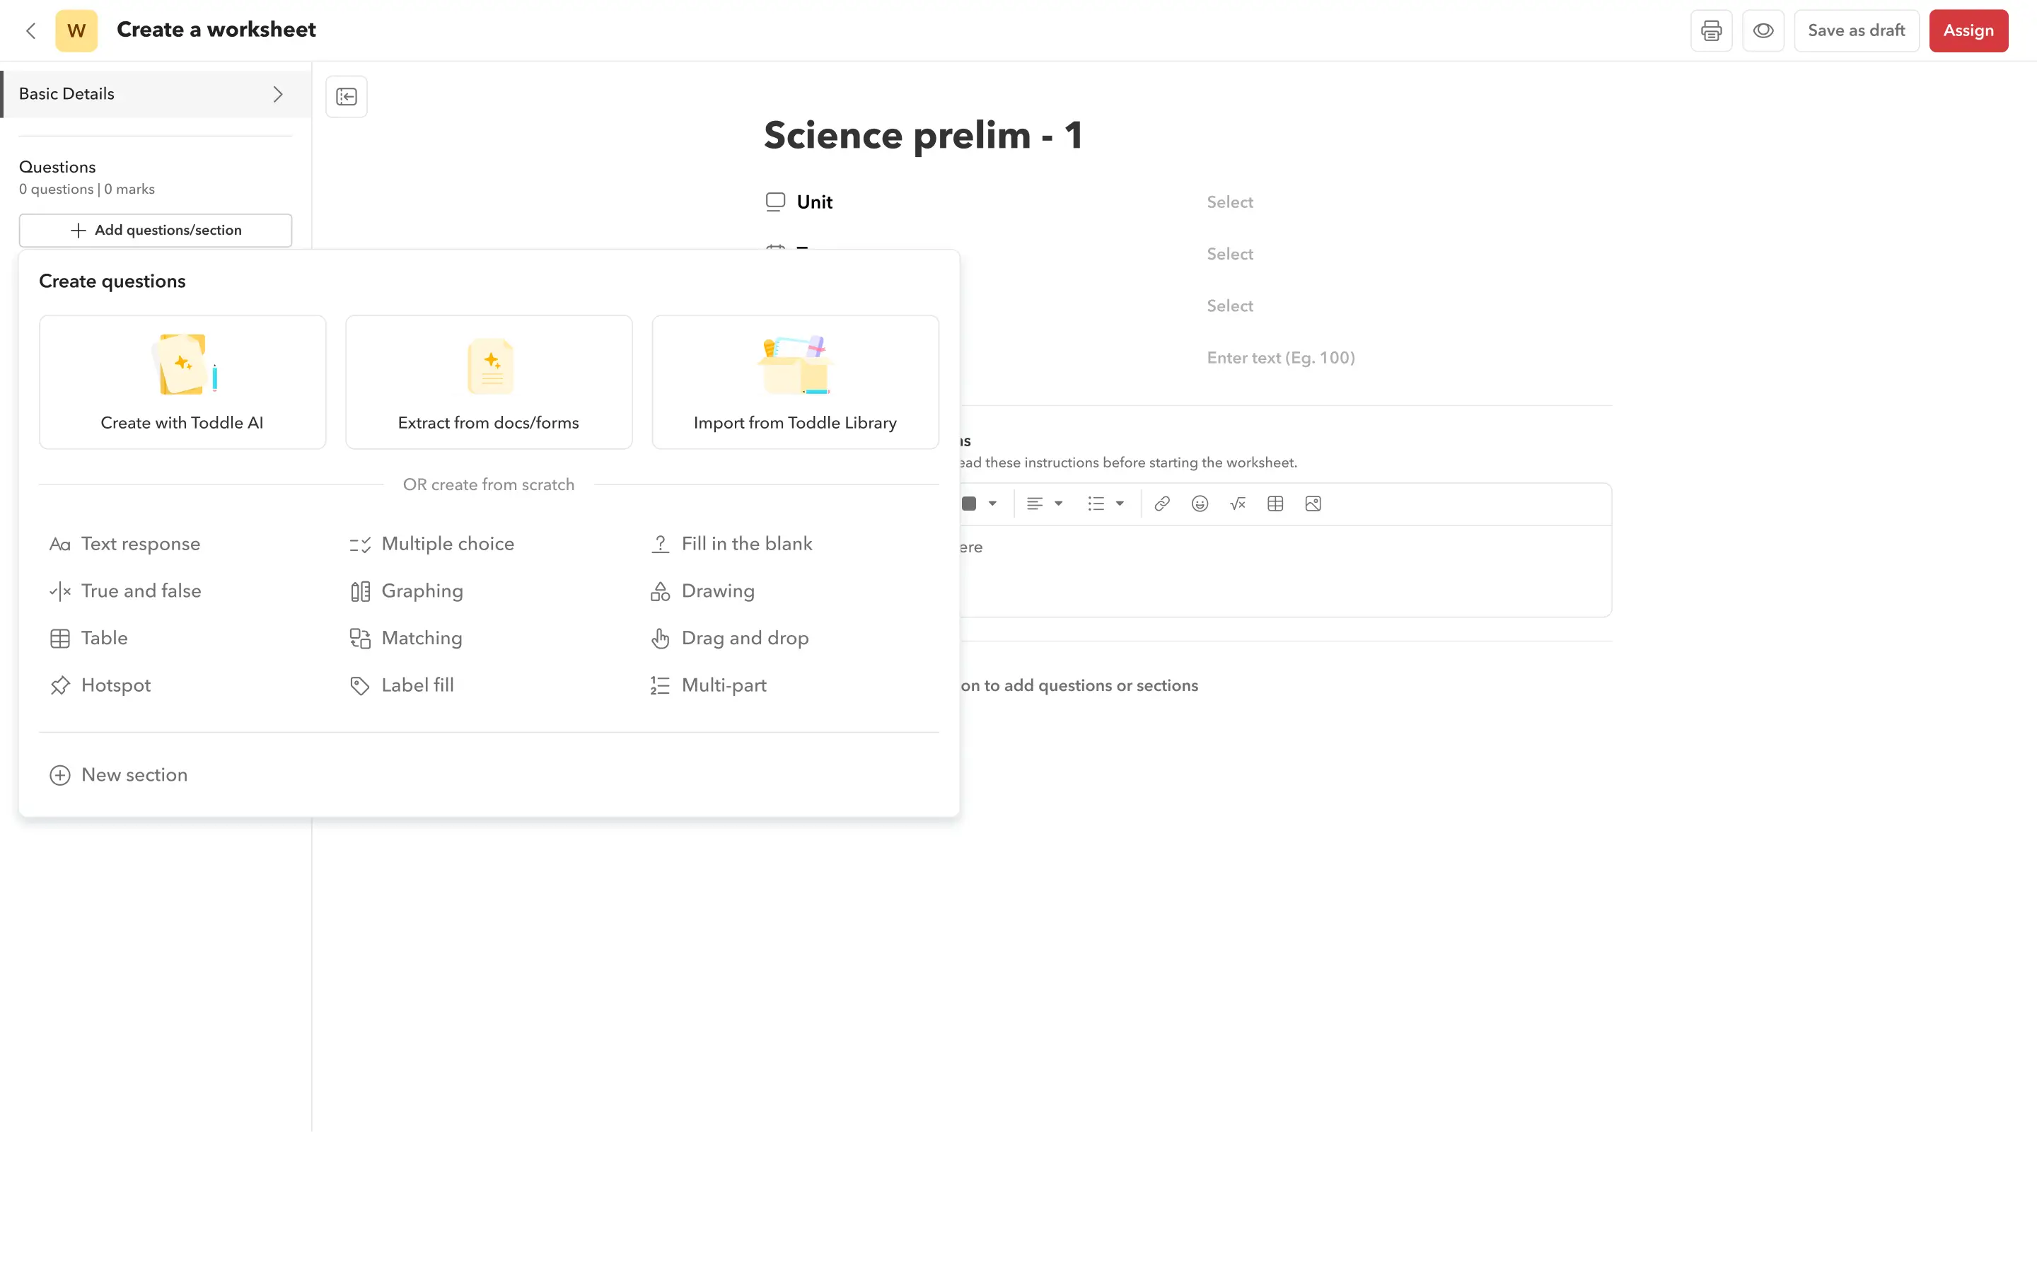Image resolution: width=2037 pixels, height=1273 pixels.
Task: Open the emoji picker in the editor toolbar
Action: tap(1200, 504)
